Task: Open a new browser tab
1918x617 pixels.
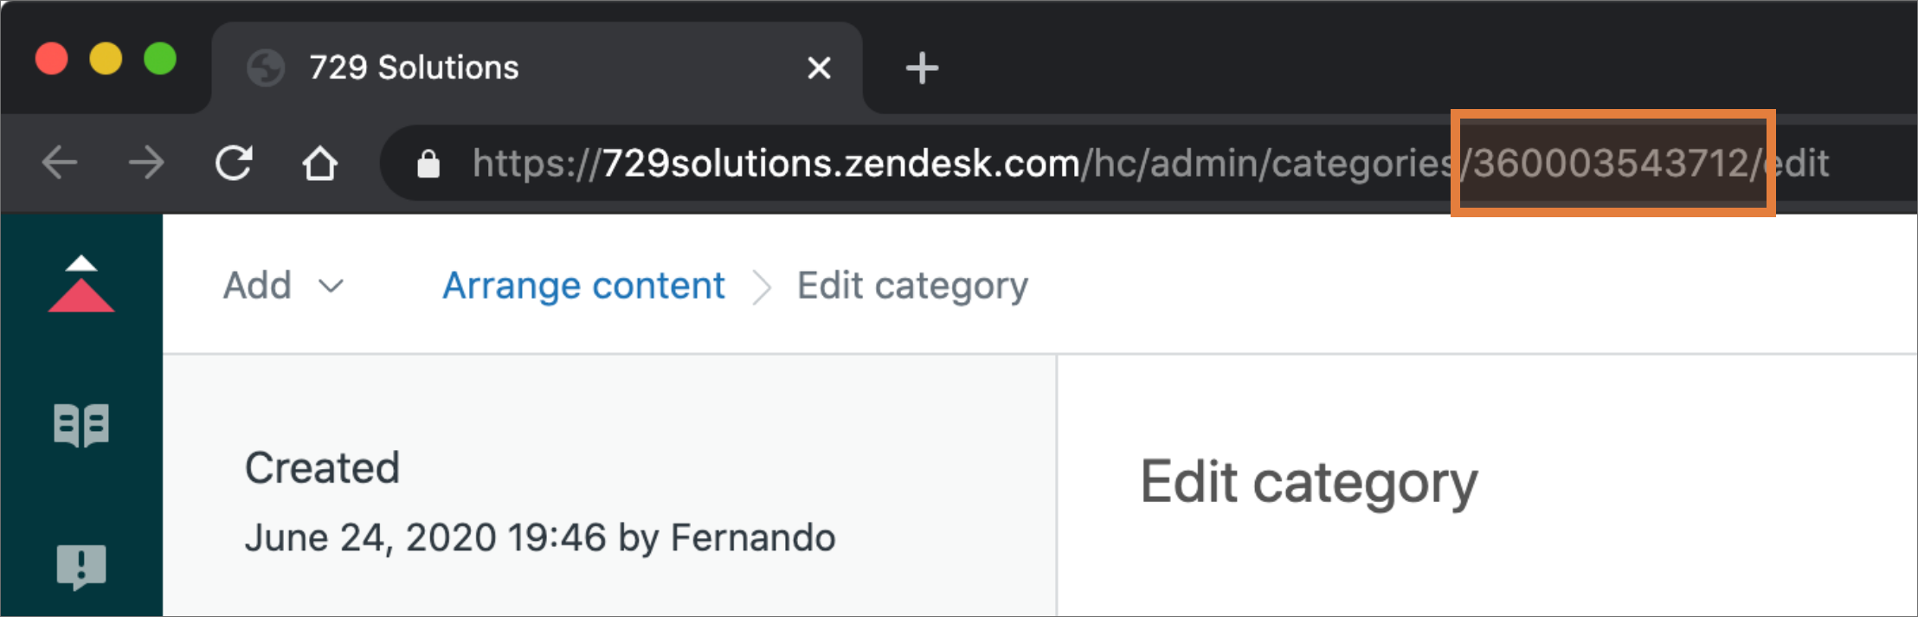Action: (x=922, y=67)
